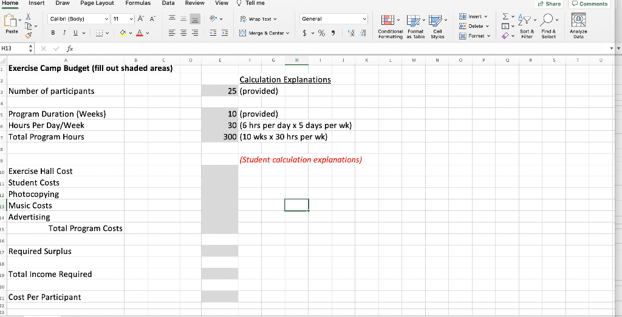The image size is (622, 317).
Task: Open Cell Styles gallery
Action: (x=437, y=27)
